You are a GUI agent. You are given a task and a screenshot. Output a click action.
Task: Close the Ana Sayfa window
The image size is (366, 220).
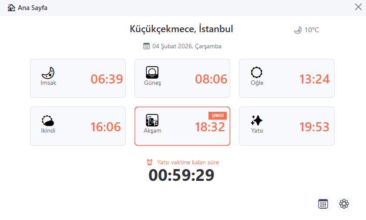pos(358,7)
